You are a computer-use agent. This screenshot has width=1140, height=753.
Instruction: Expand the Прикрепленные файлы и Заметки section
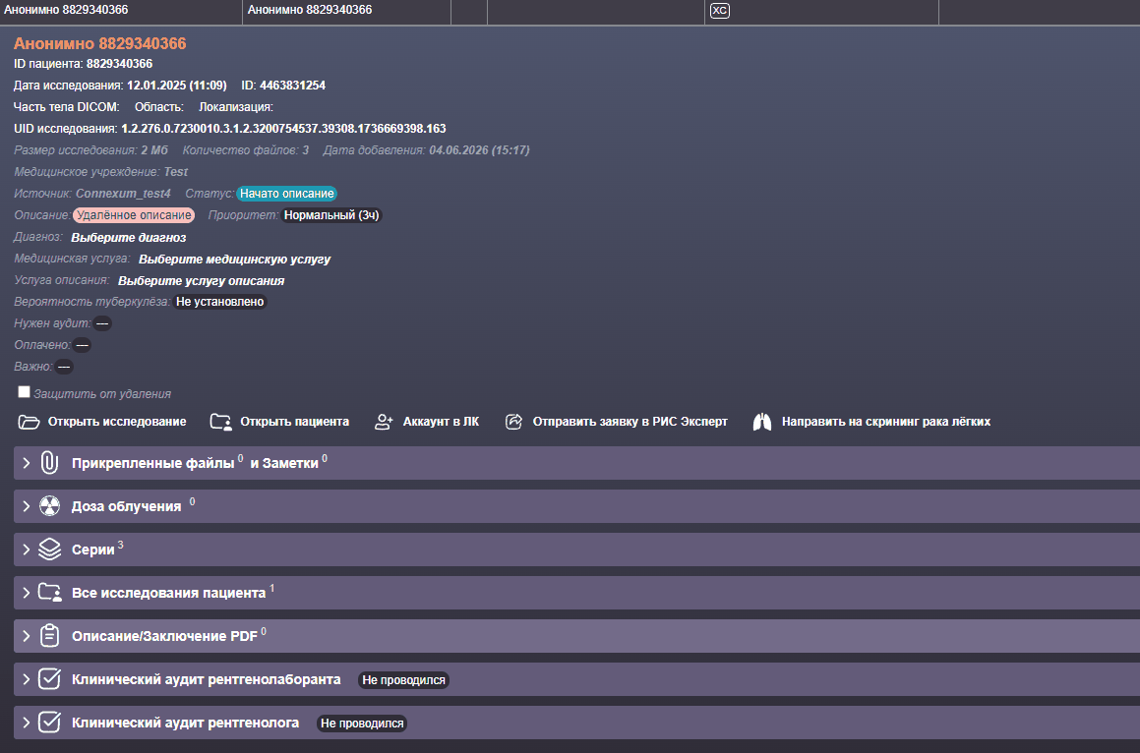pos(27,463)
